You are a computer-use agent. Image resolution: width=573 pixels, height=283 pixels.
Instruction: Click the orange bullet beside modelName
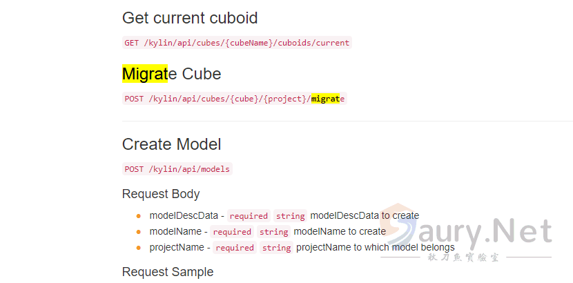pos(138,232)
